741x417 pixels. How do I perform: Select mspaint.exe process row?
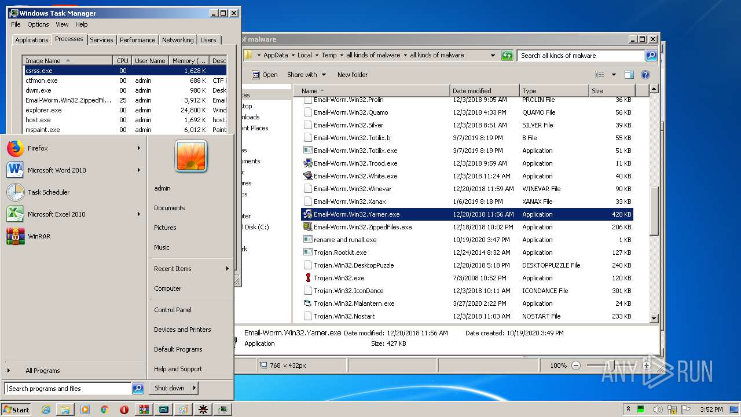click(x=125, y=130)
